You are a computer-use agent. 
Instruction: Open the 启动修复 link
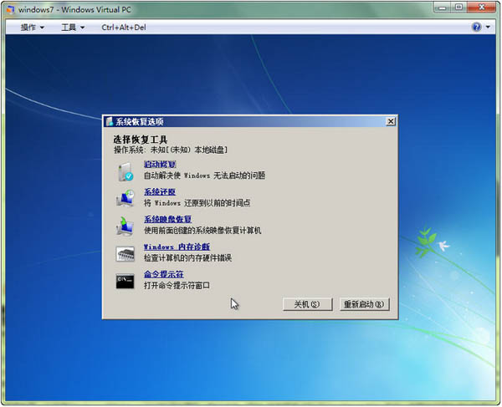[160, 165]
